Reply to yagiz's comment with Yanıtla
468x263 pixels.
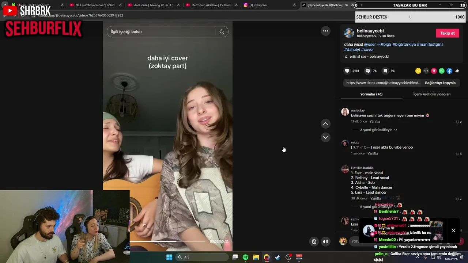pos(373,154)
